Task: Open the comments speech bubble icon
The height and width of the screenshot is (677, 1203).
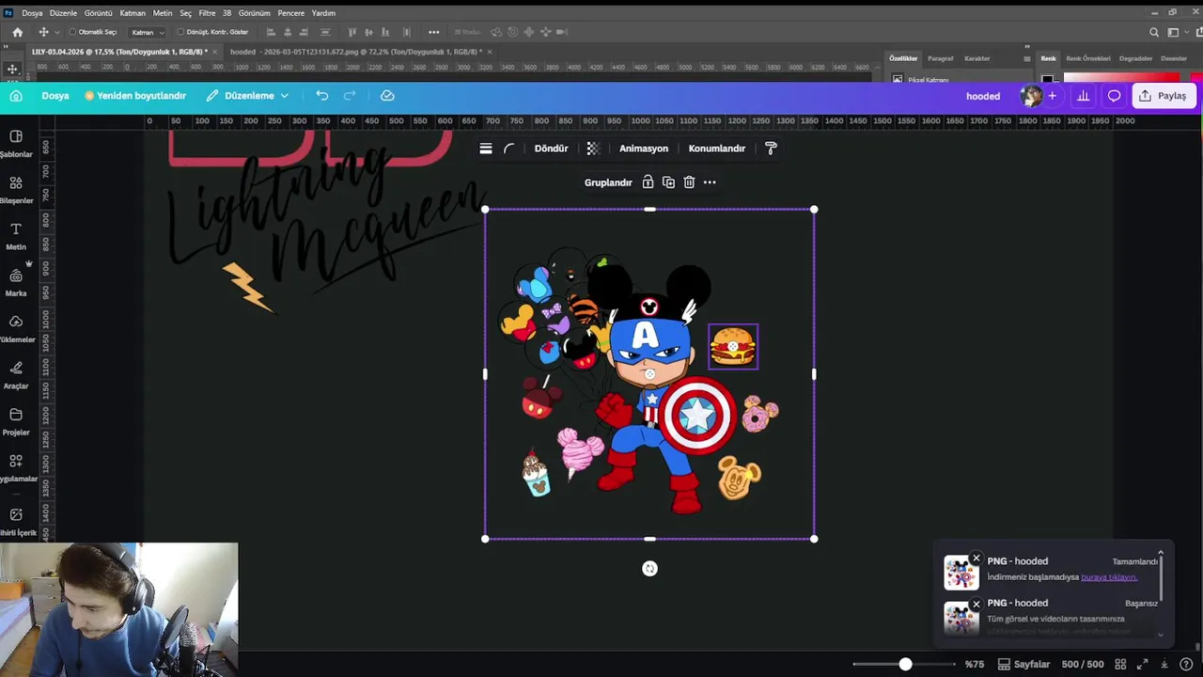Action: (x=1115, y=96)
